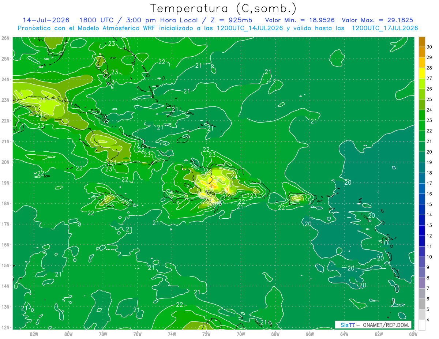The height and width of the screenshot is (339, 439).
Task: Pick the bright yellow swatch between 27 and 28
Action: [x=422, y=73]
